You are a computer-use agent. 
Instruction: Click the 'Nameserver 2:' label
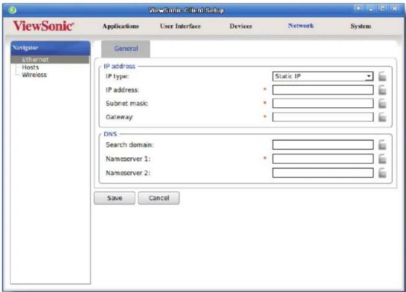pyautogui.click(x=128, y=173)
